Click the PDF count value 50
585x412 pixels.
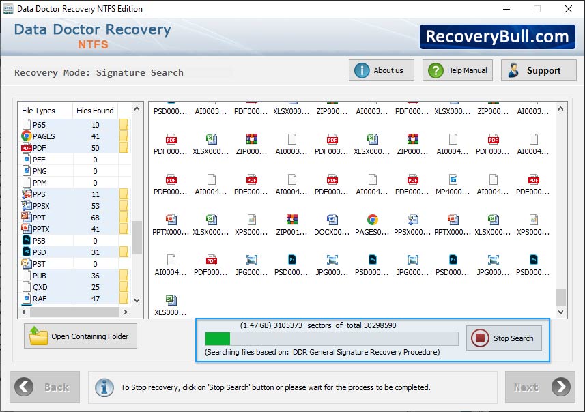[96, 148]
